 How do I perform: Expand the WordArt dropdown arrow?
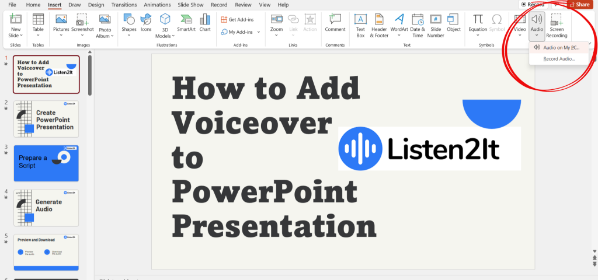click(399, 36)
